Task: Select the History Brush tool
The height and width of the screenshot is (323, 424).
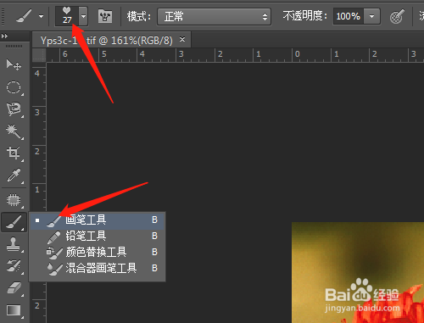Action: (x=14, y=266)
